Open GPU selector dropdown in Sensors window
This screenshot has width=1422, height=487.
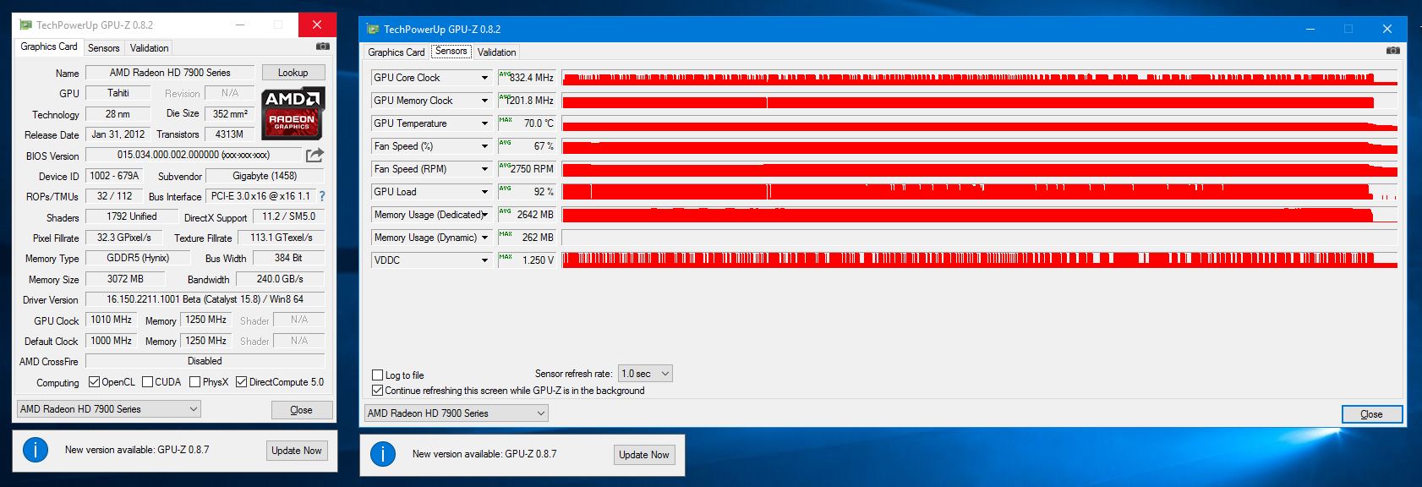click(457, 413)
